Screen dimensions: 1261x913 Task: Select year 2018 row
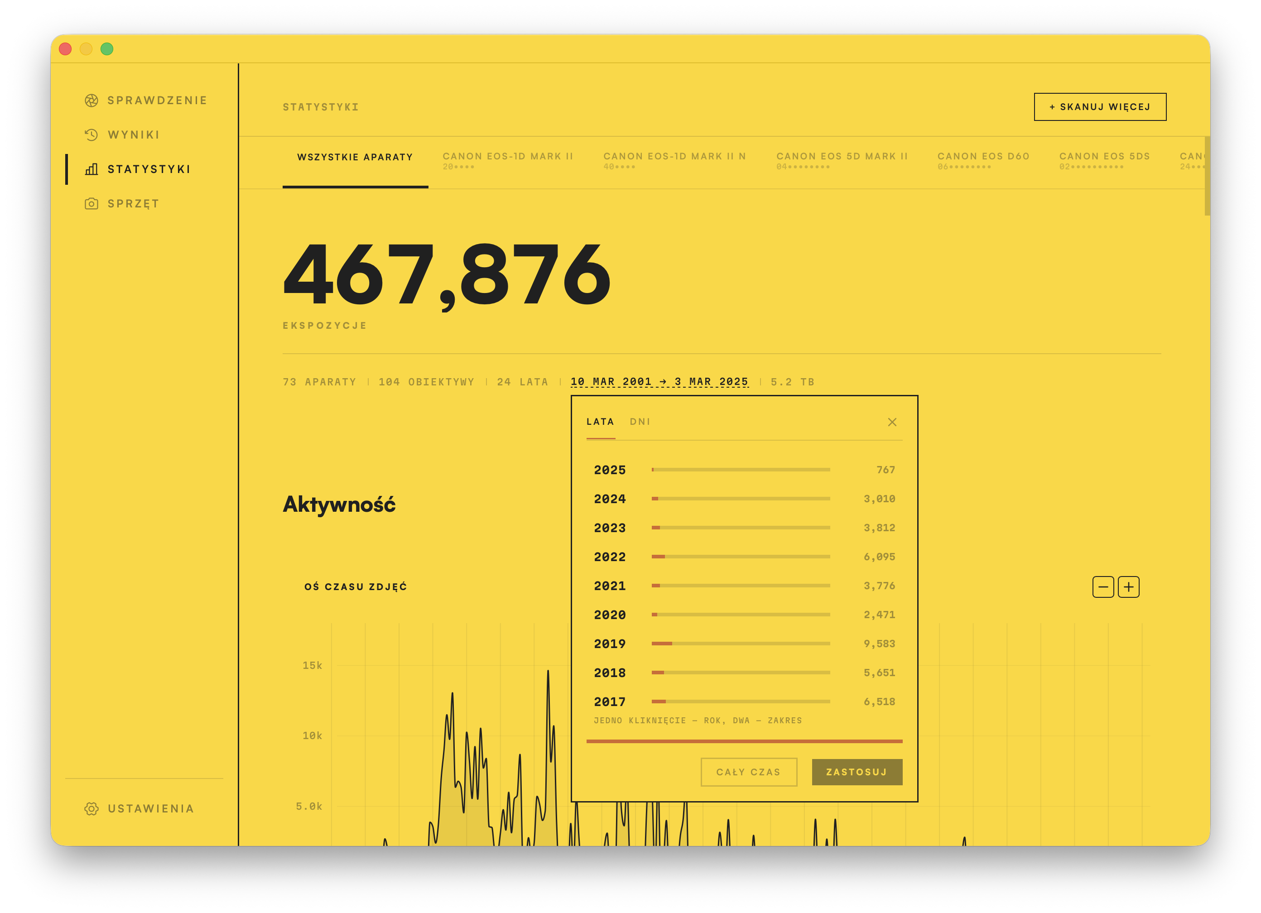coord(744,672)
